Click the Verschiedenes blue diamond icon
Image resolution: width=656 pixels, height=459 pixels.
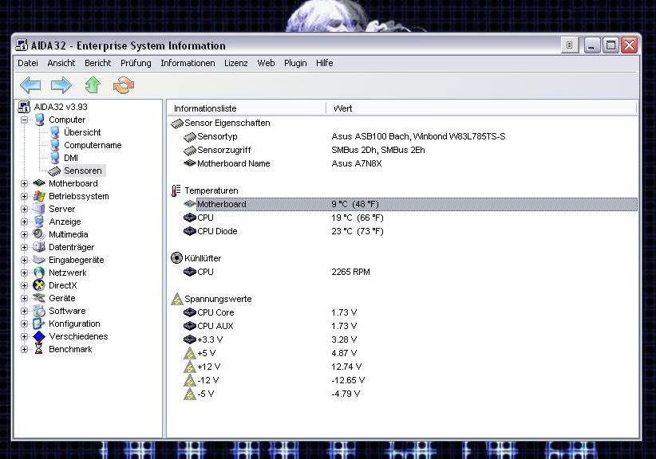click(39, 336)
